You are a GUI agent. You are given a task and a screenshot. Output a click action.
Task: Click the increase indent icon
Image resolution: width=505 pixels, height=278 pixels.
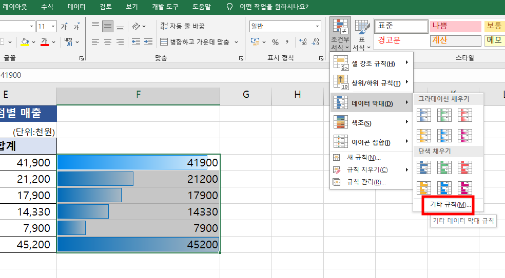click(148, 42)
